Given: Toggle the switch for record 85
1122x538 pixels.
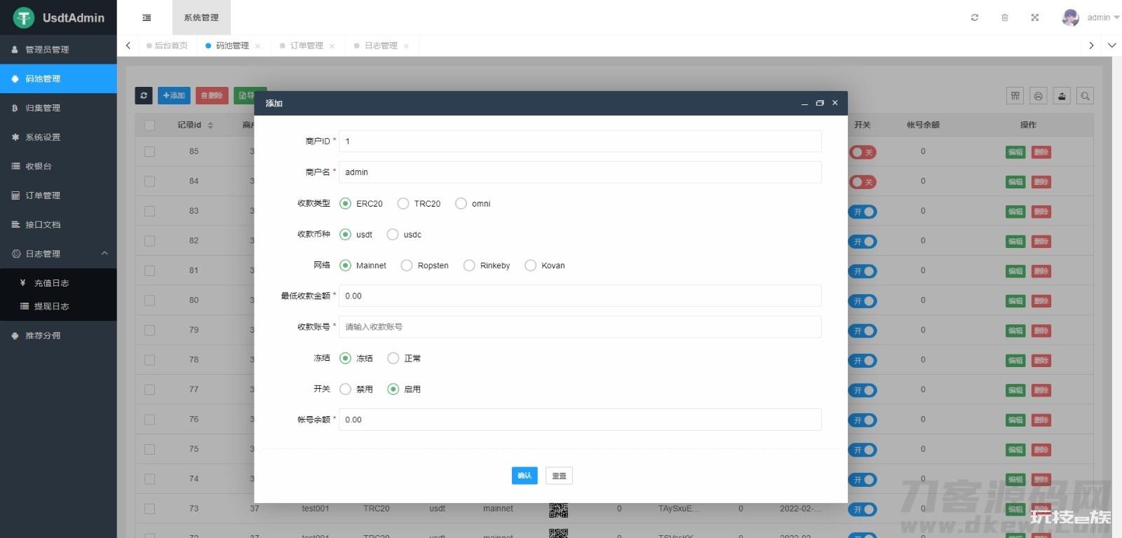Looking at the screenshot, I should click(x=863, y=152).
